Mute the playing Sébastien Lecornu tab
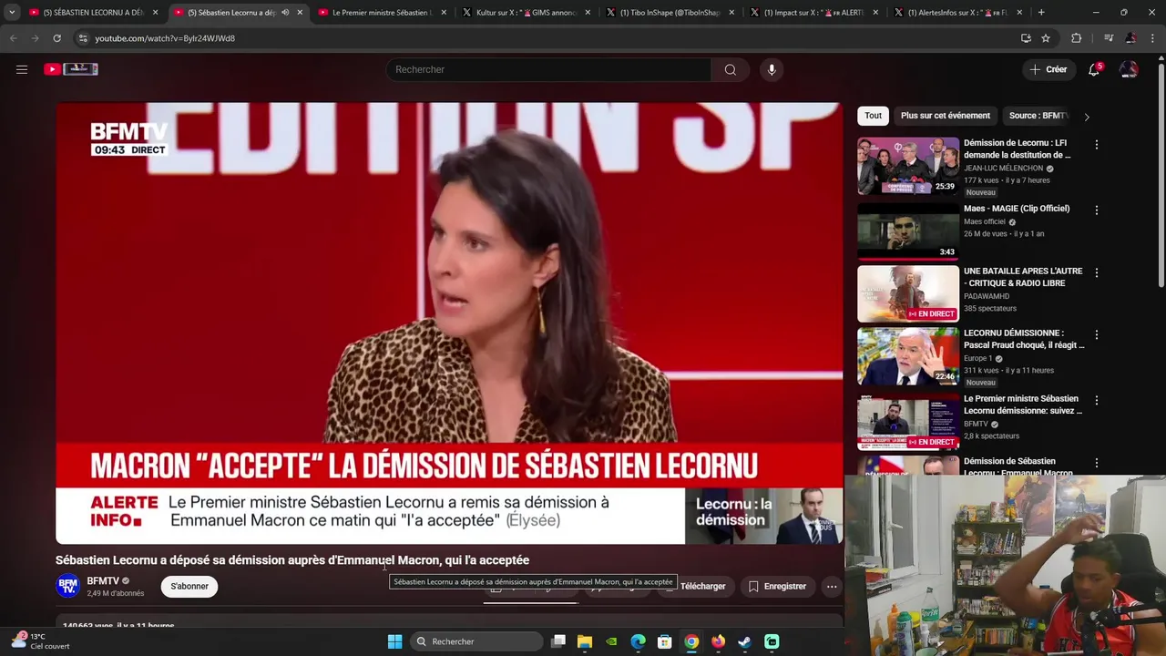 285,13
